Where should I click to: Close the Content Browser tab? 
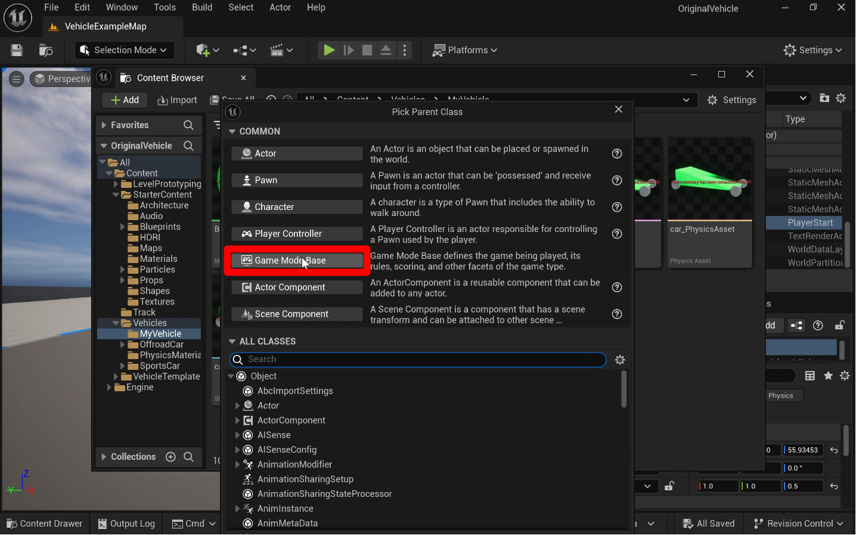coord(243,78)
